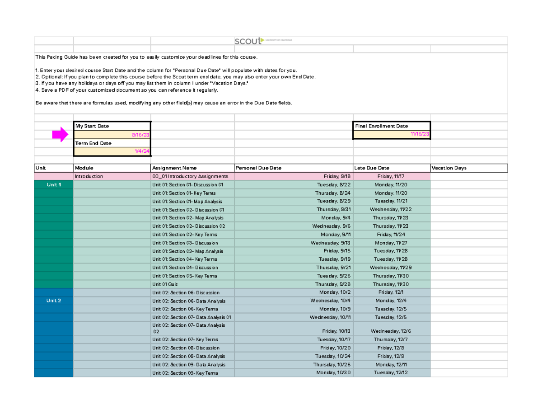This screenshot has height=419, width=542.
Task: Select Unit 01: Section 01- Map Analysis
Action: click(x=192, y=201)
